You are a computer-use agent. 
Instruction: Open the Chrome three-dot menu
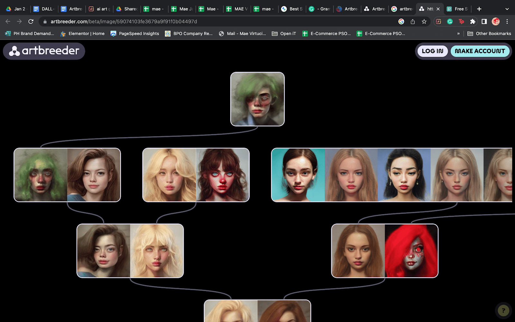507,22
